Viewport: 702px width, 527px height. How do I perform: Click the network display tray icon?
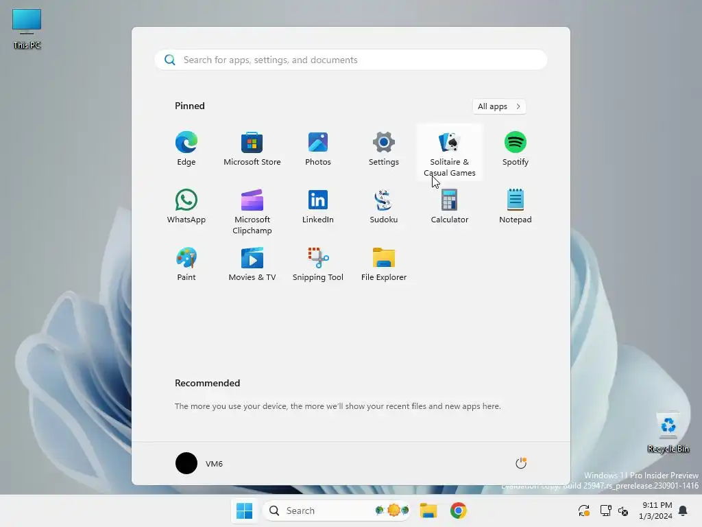point(606,511)
